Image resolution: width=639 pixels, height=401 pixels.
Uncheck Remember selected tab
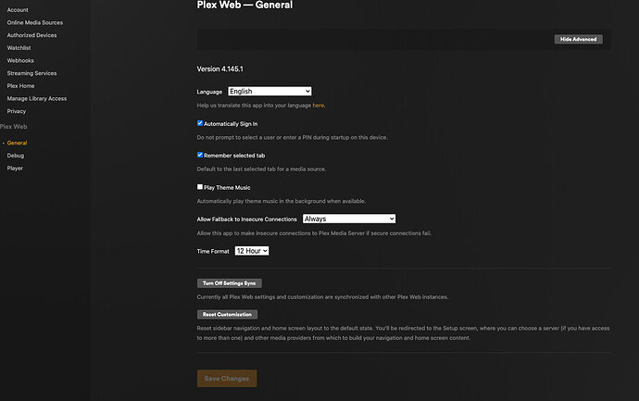(x=200, y=155)
